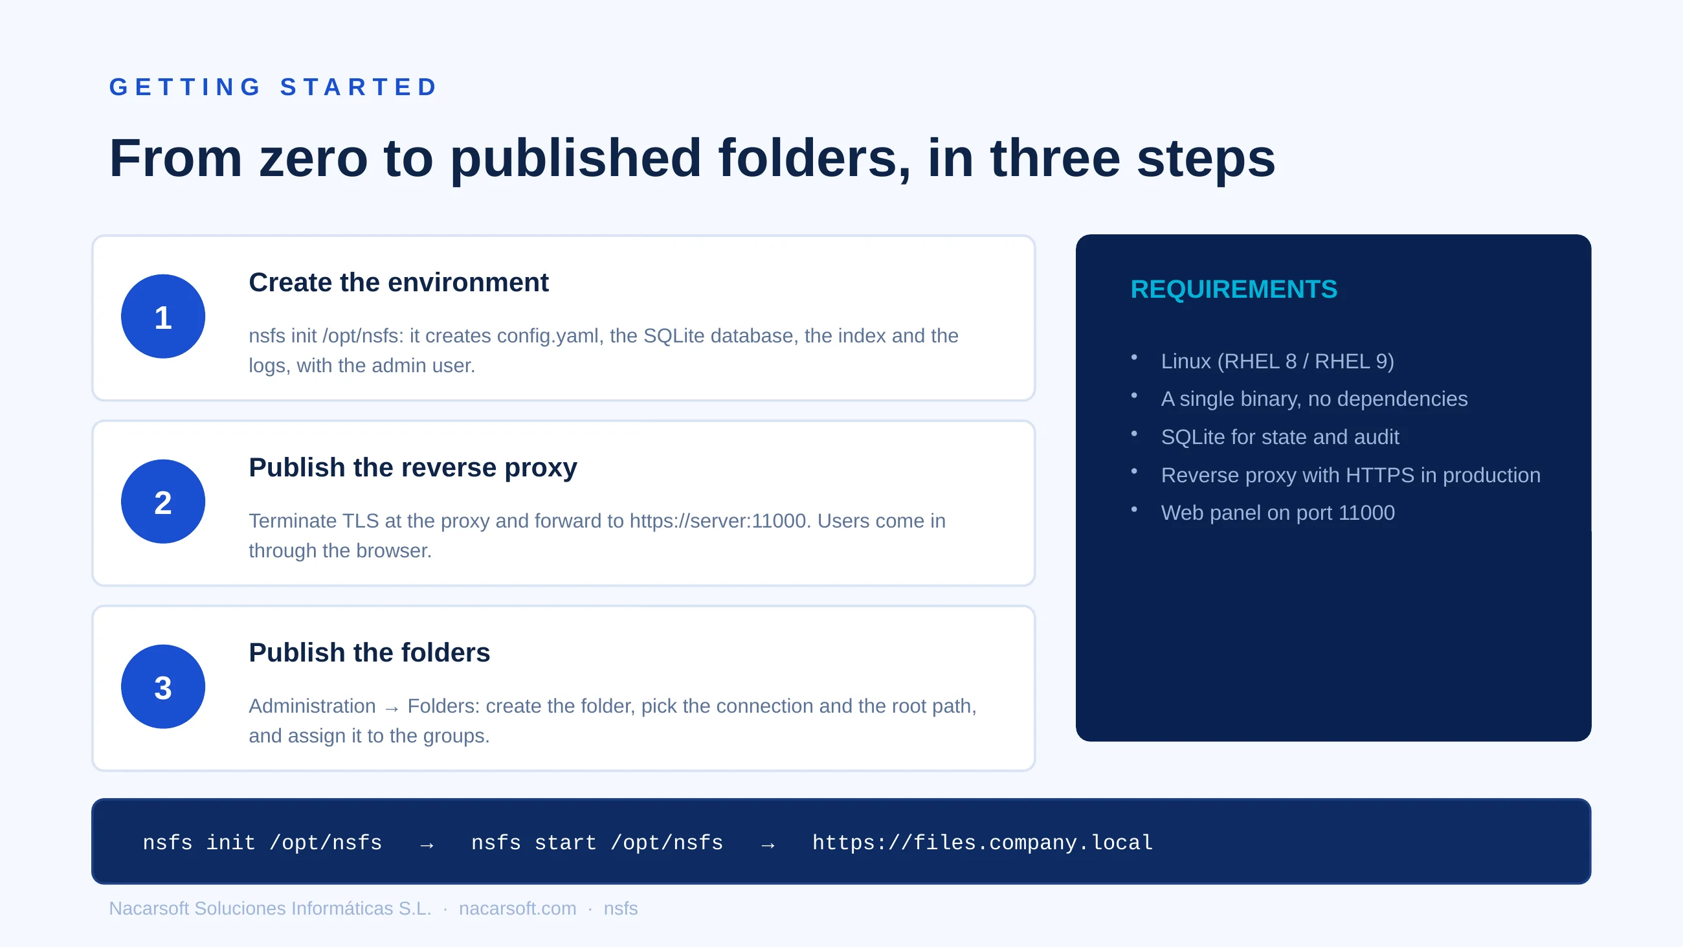Click the REQUIREMENTS panel title
Image resolution: width=1683 pixels, height=947 pixels.
pyautogui.click(x=1234, y=289)
